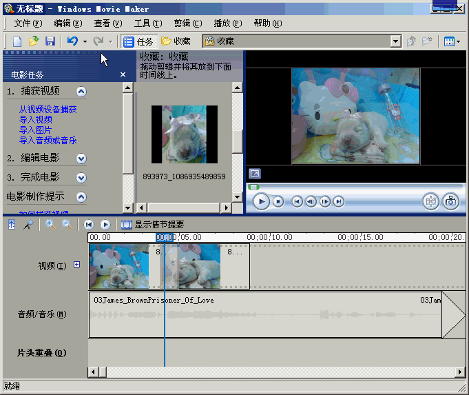Switch to storyboard via 显示情节提要
The image size is (469, 395).
pyautogui.click(x=152, y=224)
